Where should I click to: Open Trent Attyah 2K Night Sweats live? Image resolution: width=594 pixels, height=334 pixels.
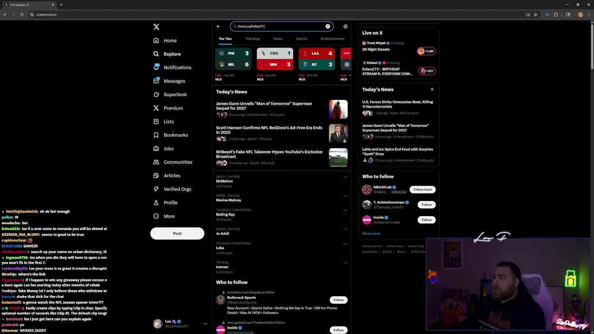(x=399, y=48)
